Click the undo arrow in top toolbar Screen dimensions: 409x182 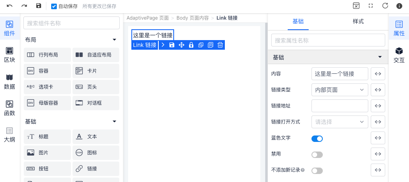[10, 6]
